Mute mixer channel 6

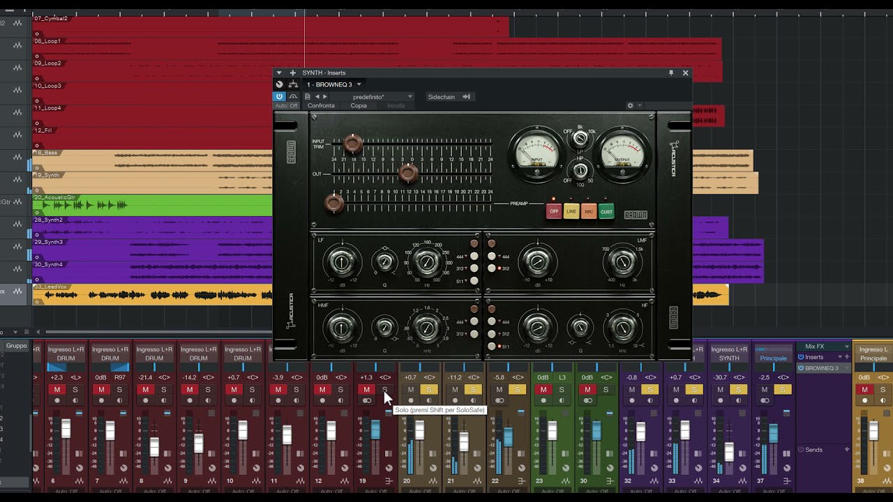point(57,390)
